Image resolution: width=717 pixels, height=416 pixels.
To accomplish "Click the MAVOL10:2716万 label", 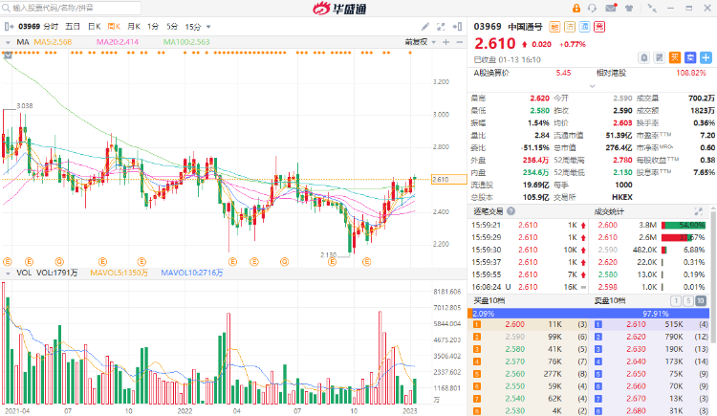I will [x=192, y=273].
